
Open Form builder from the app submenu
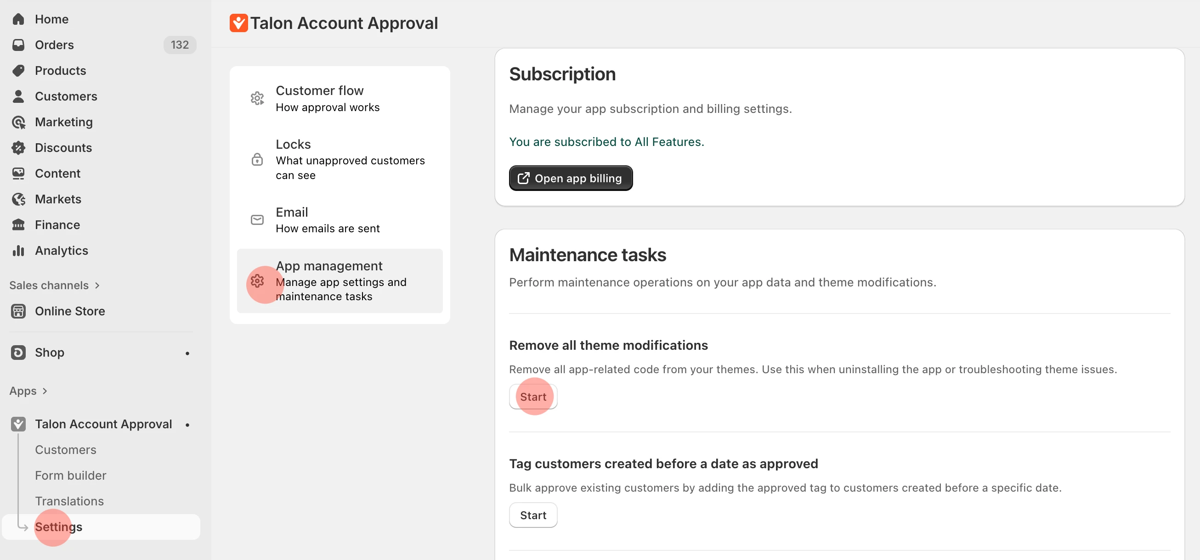[70, 475]
